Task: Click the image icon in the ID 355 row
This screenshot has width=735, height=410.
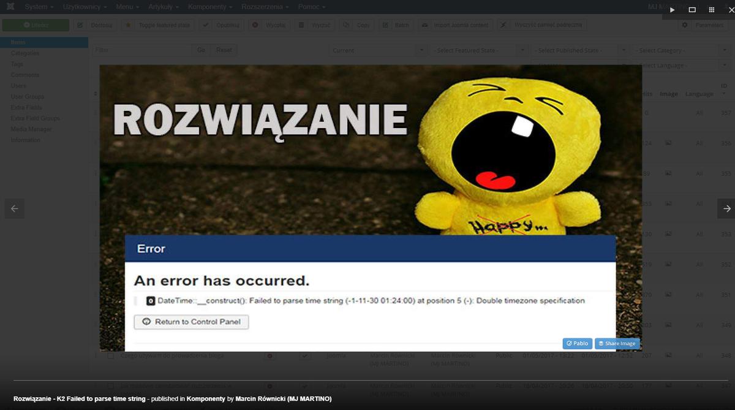Action: (x=669, y=173)
